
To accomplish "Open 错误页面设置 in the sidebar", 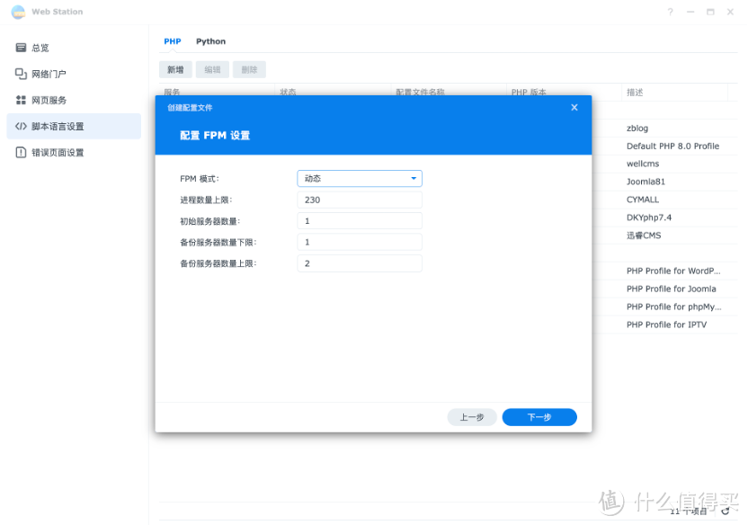I will tap(74, 153).
